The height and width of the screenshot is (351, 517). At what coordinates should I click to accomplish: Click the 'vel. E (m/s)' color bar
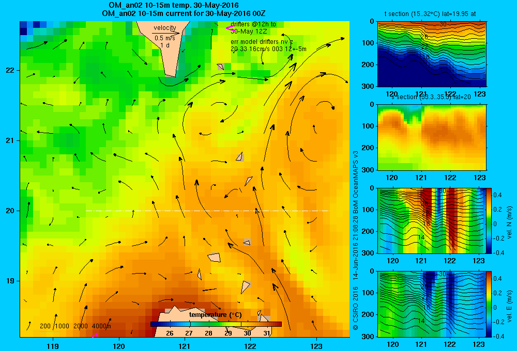(x=489, y=304)
